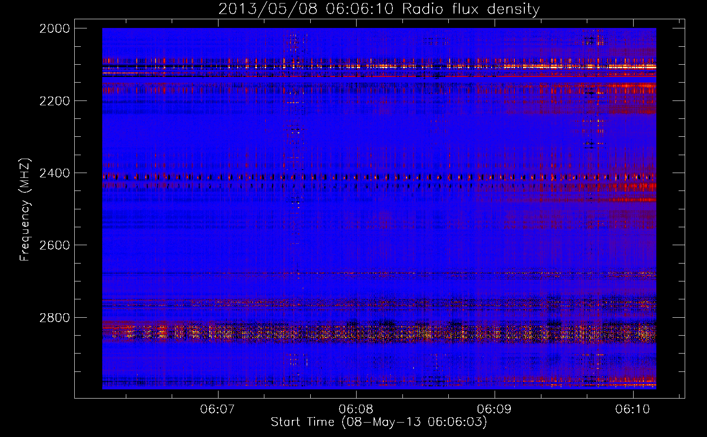Select the 2000 frequency axis label
Screen dimensions: 707x437
point(55,28)
